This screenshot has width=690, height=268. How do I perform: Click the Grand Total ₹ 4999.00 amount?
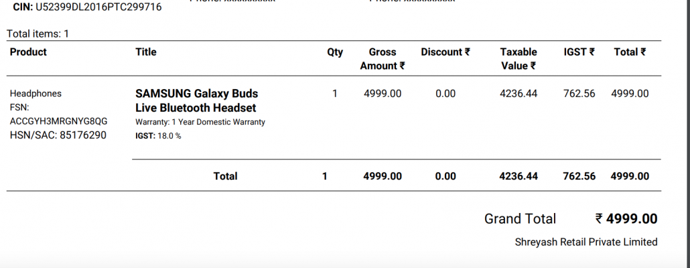click(x=626, y=218)
